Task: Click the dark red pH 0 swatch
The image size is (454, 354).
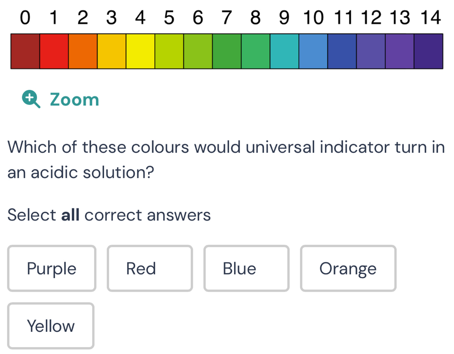Action: [25, 51]
